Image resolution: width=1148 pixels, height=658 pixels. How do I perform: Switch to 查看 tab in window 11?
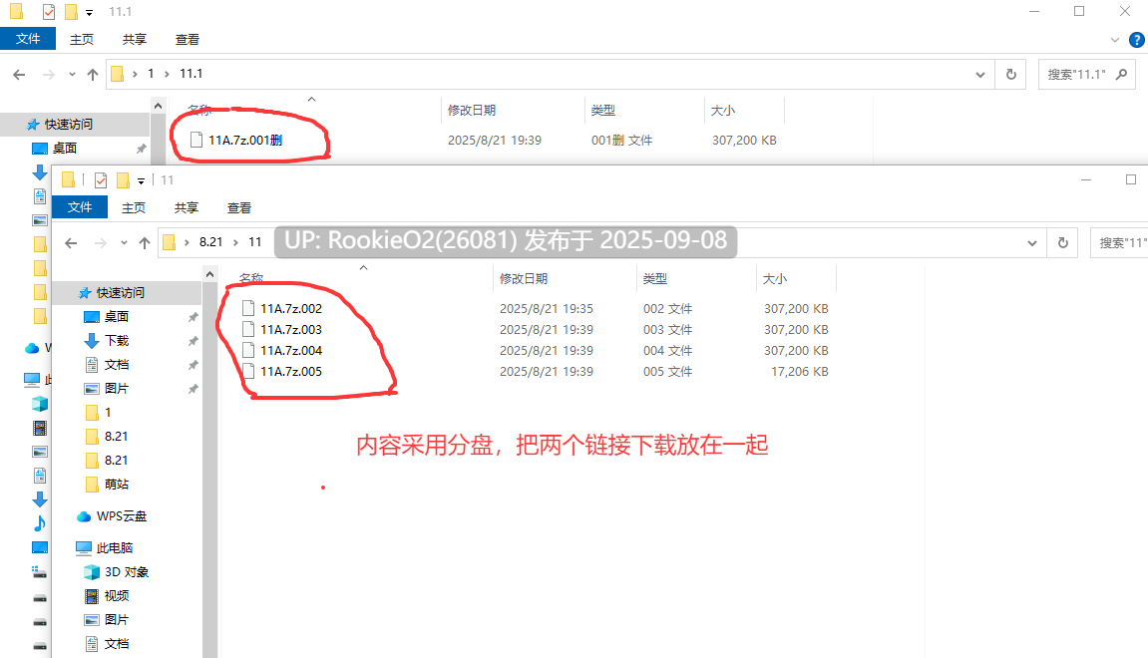pos(238,207)
